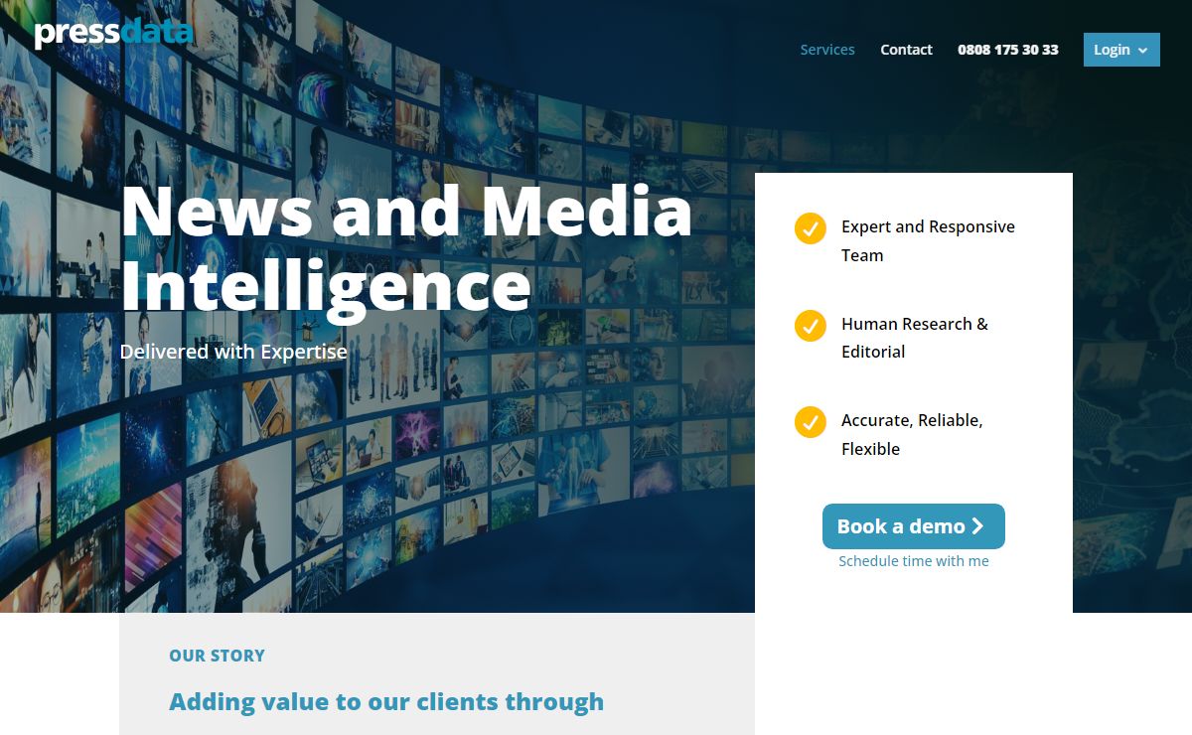The width and height of the screenshot is (1192, 735).
Task: Open the Services menu item
Action: (x=827, y=50)
